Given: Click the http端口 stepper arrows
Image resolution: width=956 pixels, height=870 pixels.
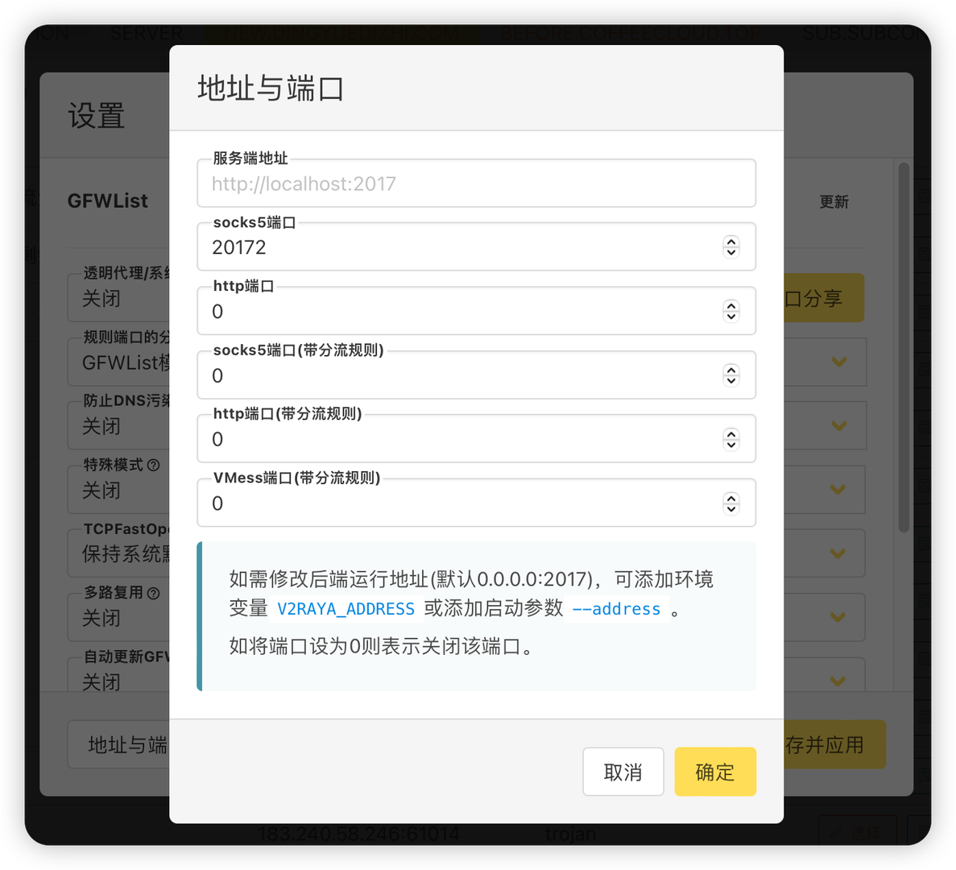Looking at the screenshot, I should pos(730,311).
